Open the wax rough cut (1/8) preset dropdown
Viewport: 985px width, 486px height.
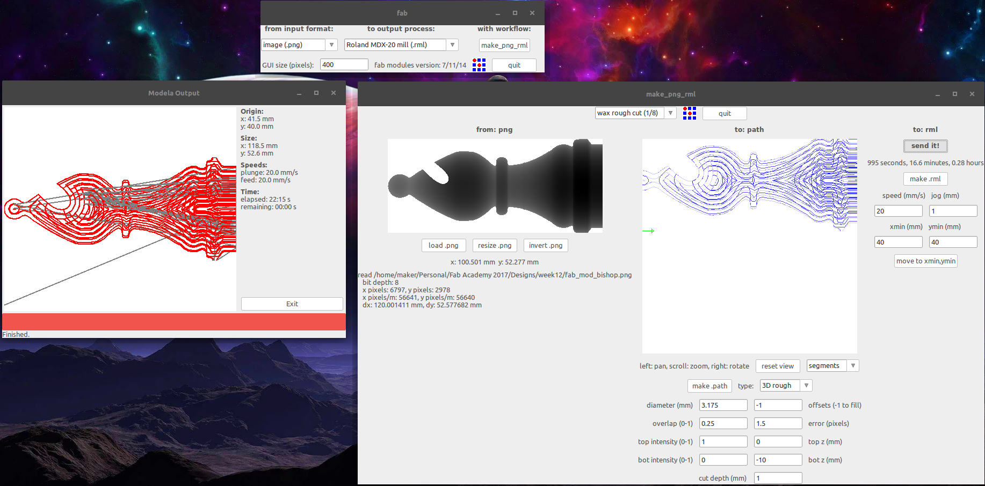point(635,113)
